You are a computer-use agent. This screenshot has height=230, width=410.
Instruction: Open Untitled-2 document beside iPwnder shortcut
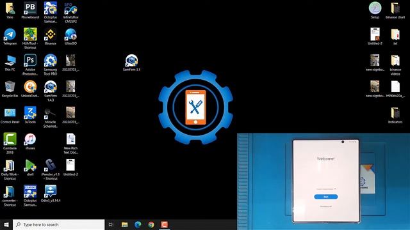pos(70,167)
